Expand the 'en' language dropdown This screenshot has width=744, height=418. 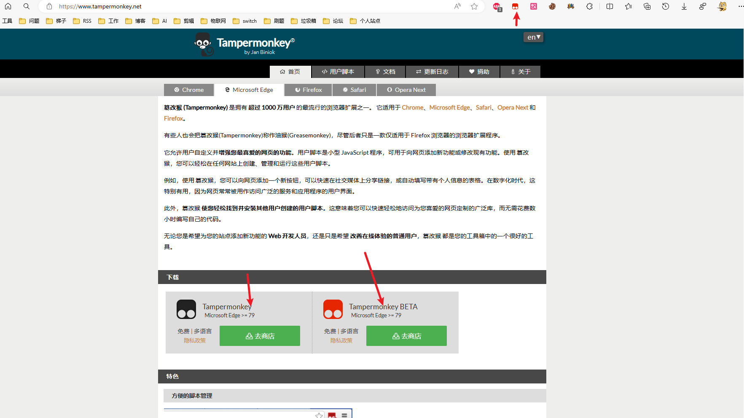[x=533, y=37]
